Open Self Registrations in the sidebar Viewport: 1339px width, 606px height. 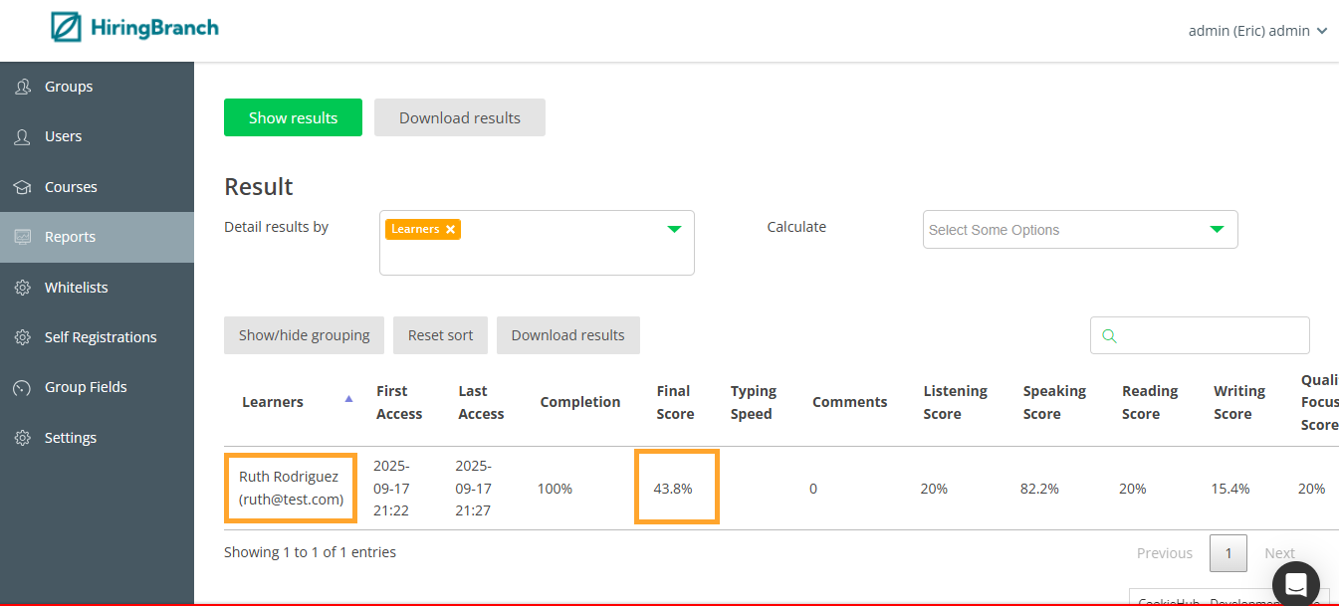click(x=100, y=337)
